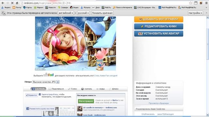Viewport: 209px width, 117px height.
Task: Select the флага tab
Action: click(x=114, y=89)
